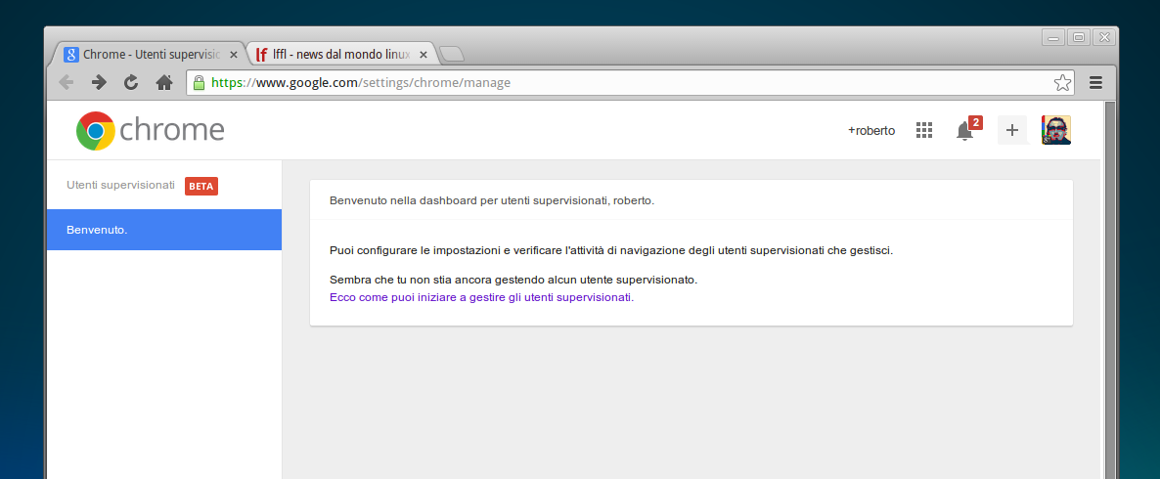1160x479 pixels.
Task: Click the Utenti supervisionati sidebar heading
Action: (120, 185)
